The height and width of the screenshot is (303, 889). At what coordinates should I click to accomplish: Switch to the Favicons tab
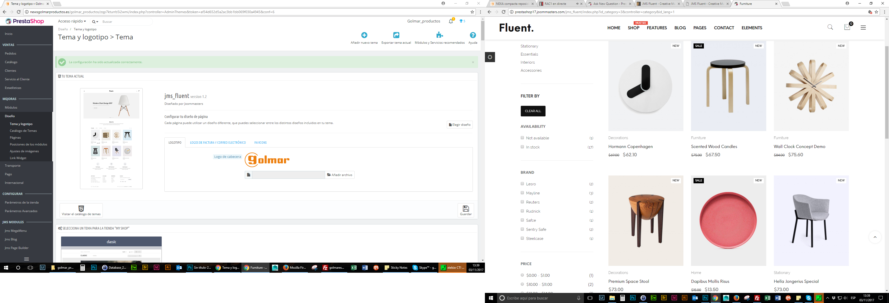[260, 142]
